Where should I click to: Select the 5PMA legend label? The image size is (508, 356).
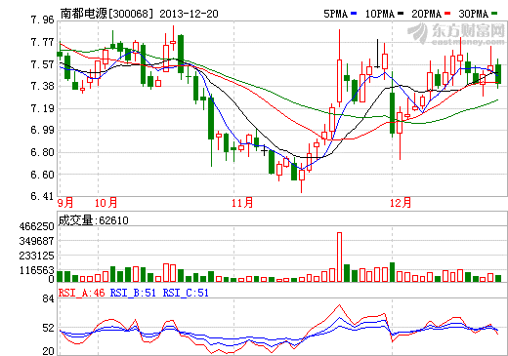pyautogui.click(x=336, y=14)
